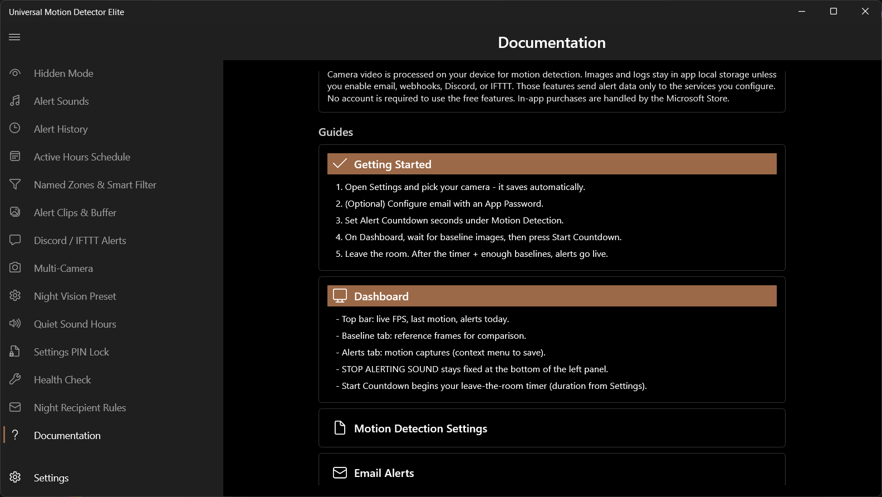Select Documentation in the sidebar
This screenshot has width=882, height=497.
click(x=111, y=435)
